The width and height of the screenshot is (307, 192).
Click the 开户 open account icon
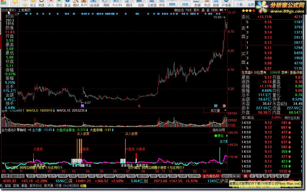(84, 3)
